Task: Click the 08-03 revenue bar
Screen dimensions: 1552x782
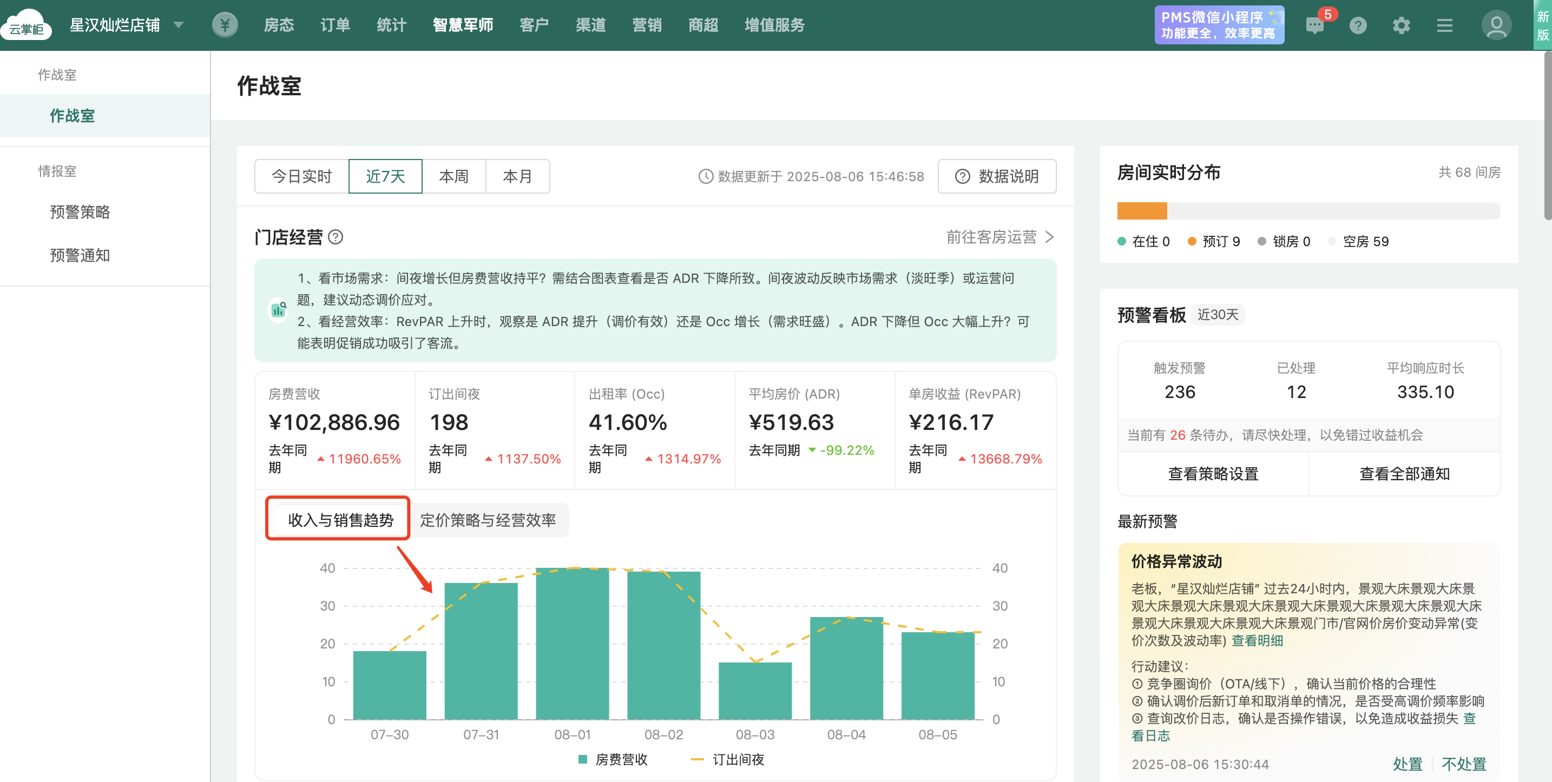Action: coord(755,691)
